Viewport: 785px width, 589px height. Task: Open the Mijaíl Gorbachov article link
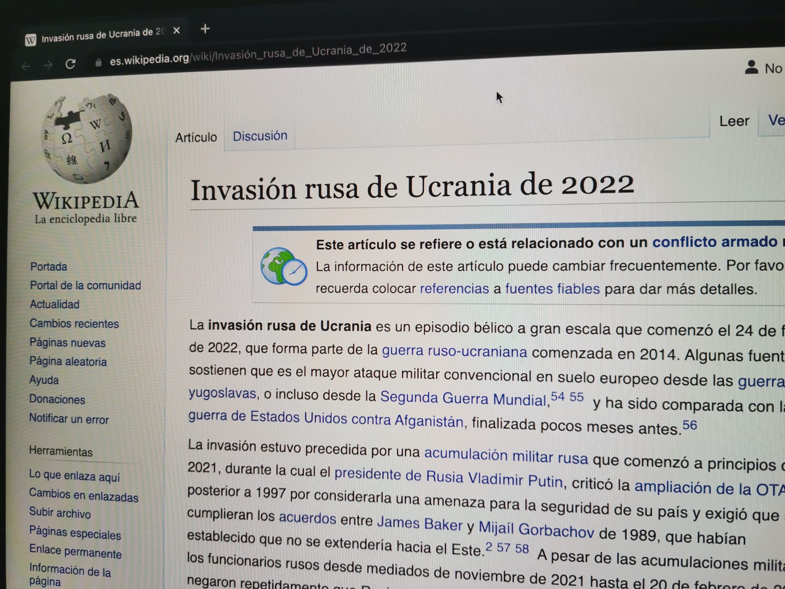pyautogui.click(x=536, y=529)
